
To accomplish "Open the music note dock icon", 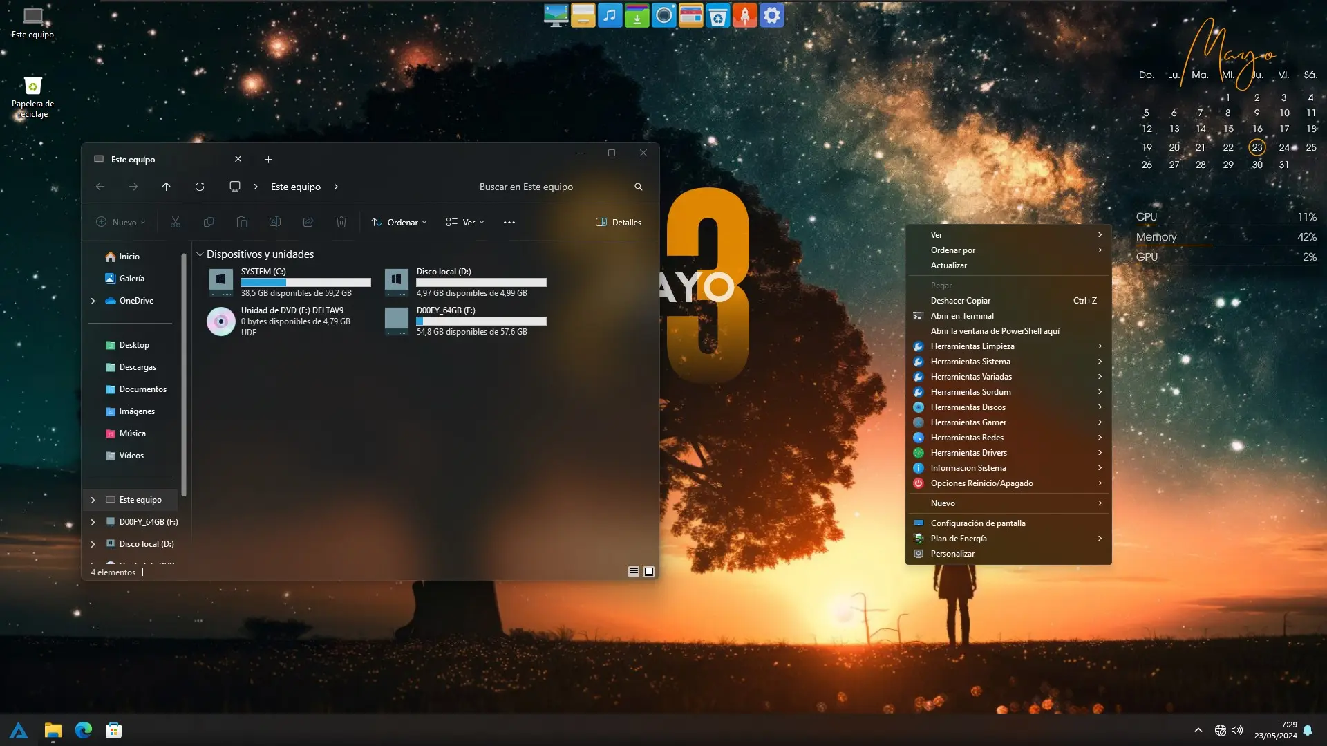I will click(610, 15).
